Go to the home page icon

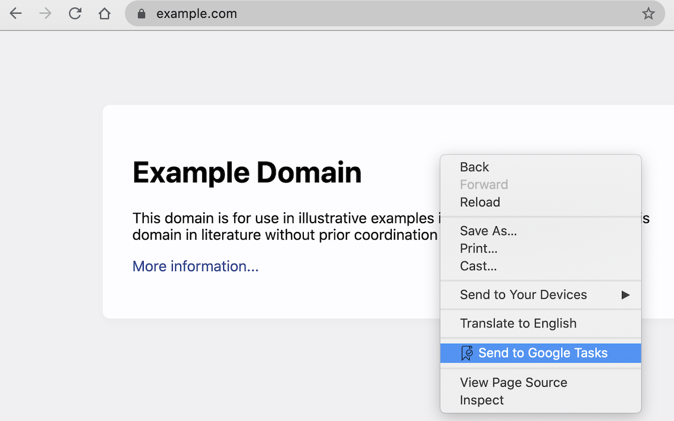coord(104,14)
